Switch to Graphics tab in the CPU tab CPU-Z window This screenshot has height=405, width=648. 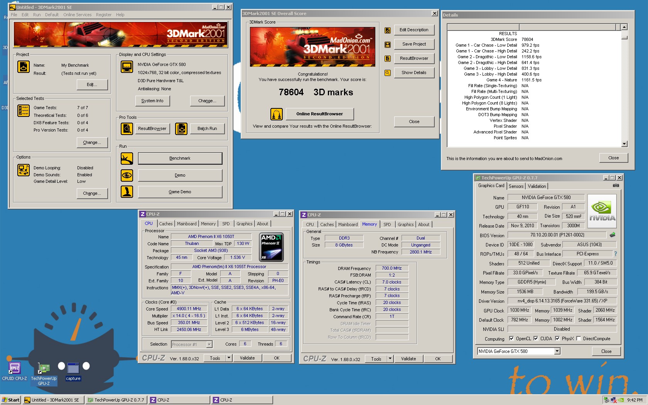point(245,224)
